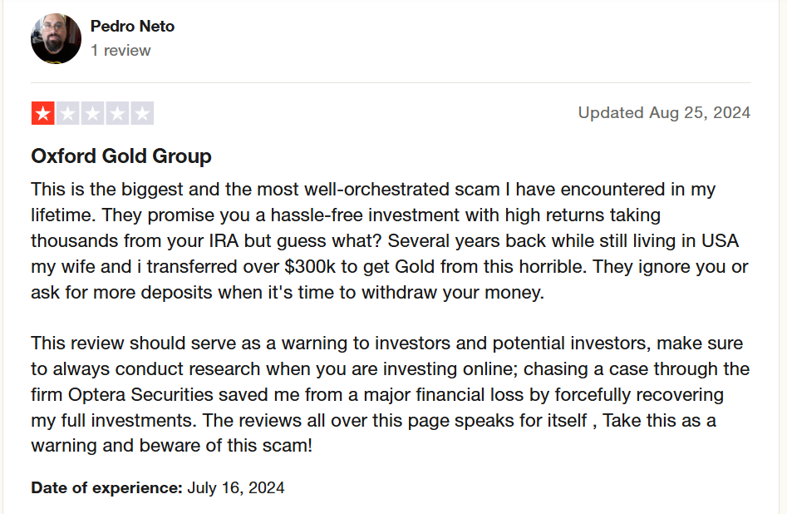Click the 'Updated Aug 25, 2024' timestamp
The width and height of the screenshot is (787, 514).
click(664, 112)
